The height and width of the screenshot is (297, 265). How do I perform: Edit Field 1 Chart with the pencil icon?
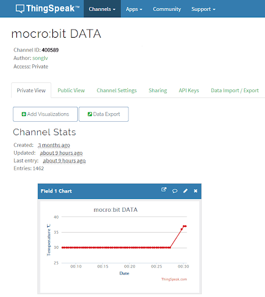pyautogui.click(x=185, y=191)
